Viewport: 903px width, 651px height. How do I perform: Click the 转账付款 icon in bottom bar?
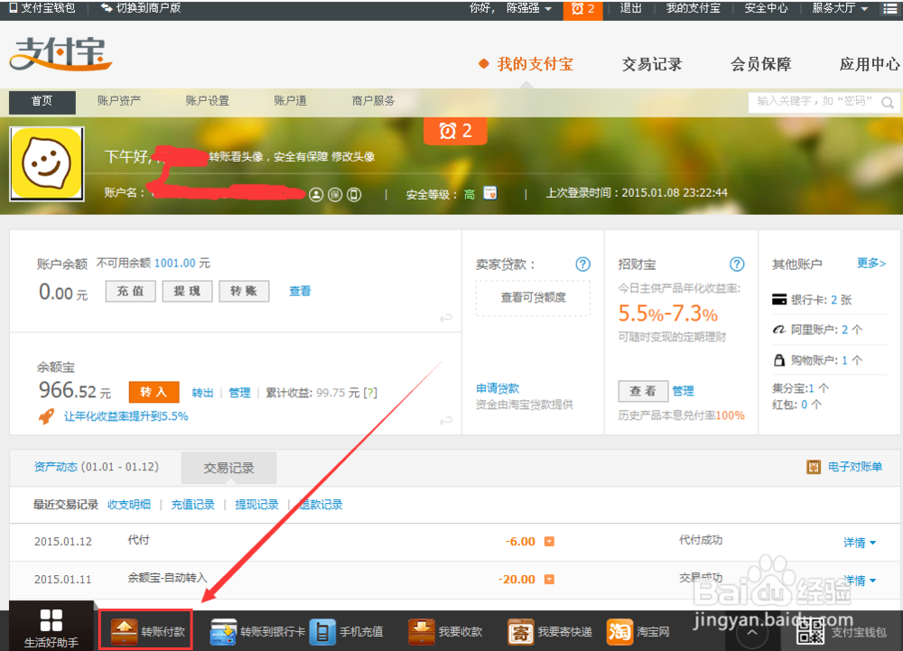tap(124, 631)
